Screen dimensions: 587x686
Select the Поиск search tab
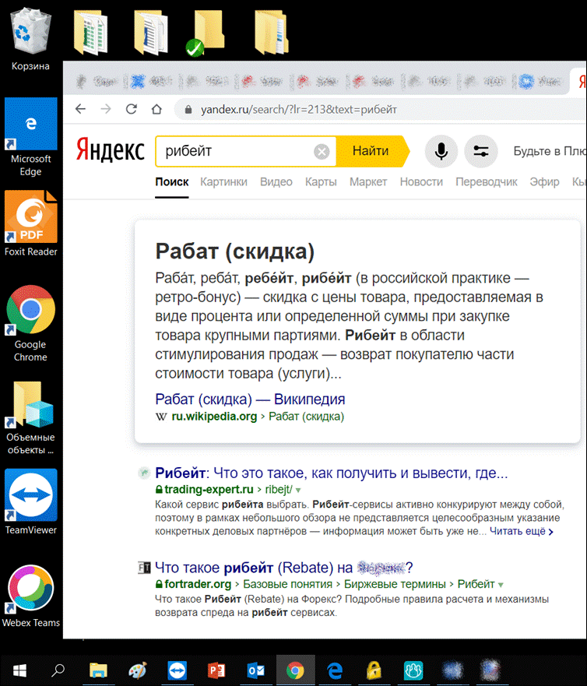pyautogui.click(x=171, y=182)
